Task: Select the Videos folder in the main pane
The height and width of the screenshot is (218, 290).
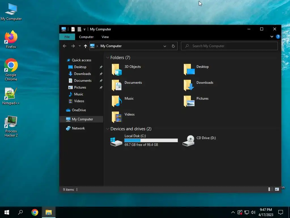Action: (x=123, y=117)
